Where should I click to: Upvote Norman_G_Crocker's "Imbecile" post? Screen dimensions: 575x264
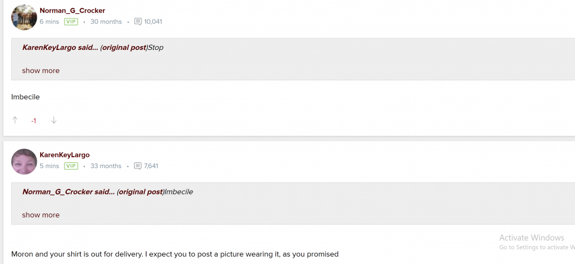click(x=15, y=121)
